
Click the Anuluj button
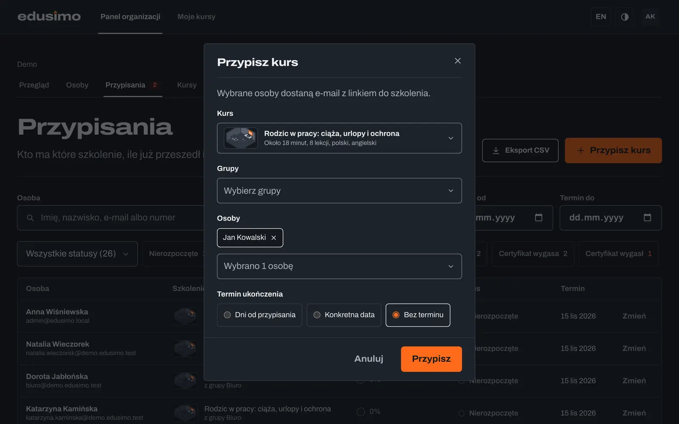tap(369, 359)
